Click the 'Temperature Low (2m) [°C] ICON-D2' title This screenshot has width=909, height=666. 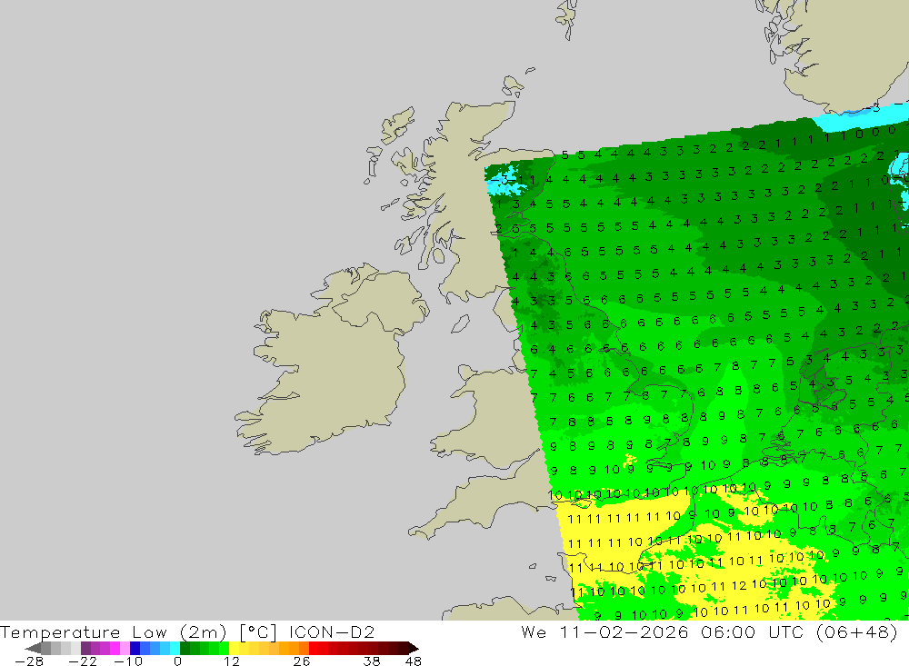[x=187, y=631]
